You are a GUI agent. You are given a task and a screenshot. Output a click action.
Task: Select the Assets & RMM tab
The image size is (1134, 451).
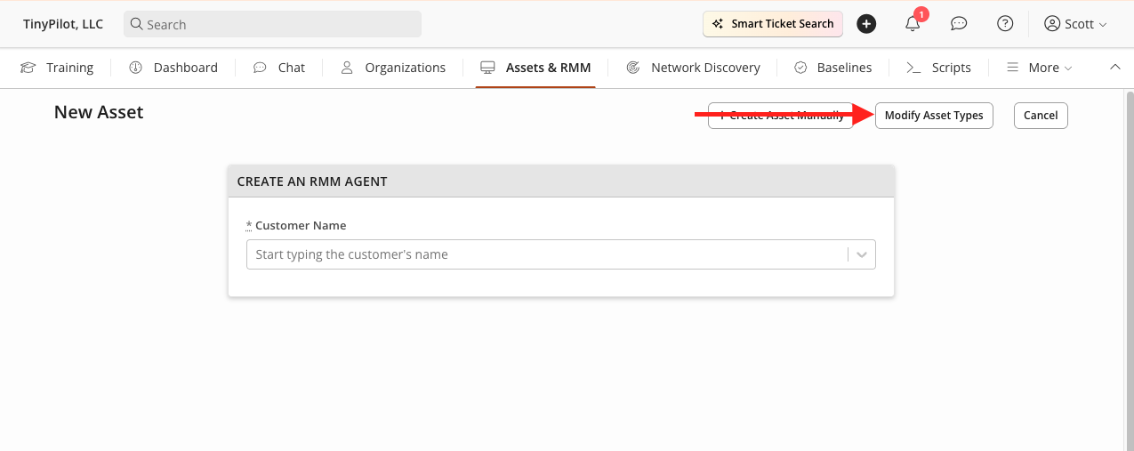(535, 68)
